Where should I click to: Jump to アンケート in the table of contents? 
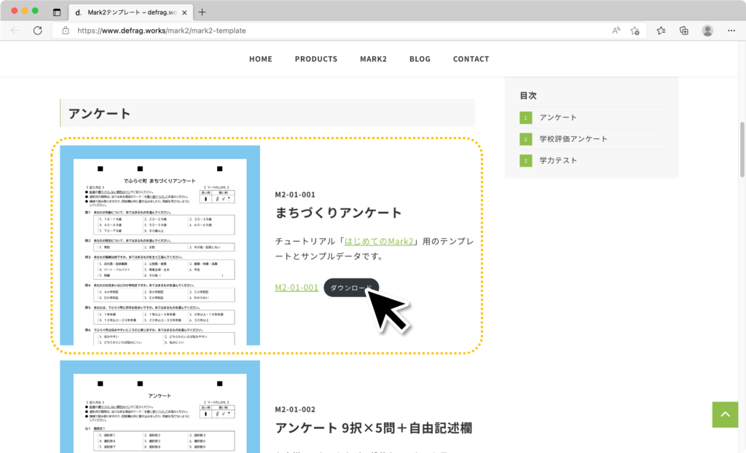[558, 117]
